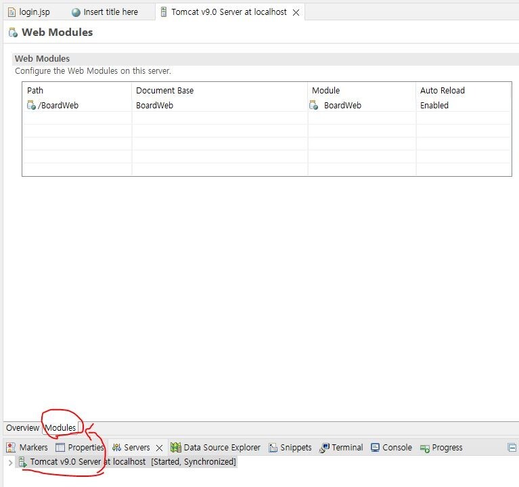Open the Data Source Explorer tab
This screenshot has height=487, width=519.
[215, 448]
